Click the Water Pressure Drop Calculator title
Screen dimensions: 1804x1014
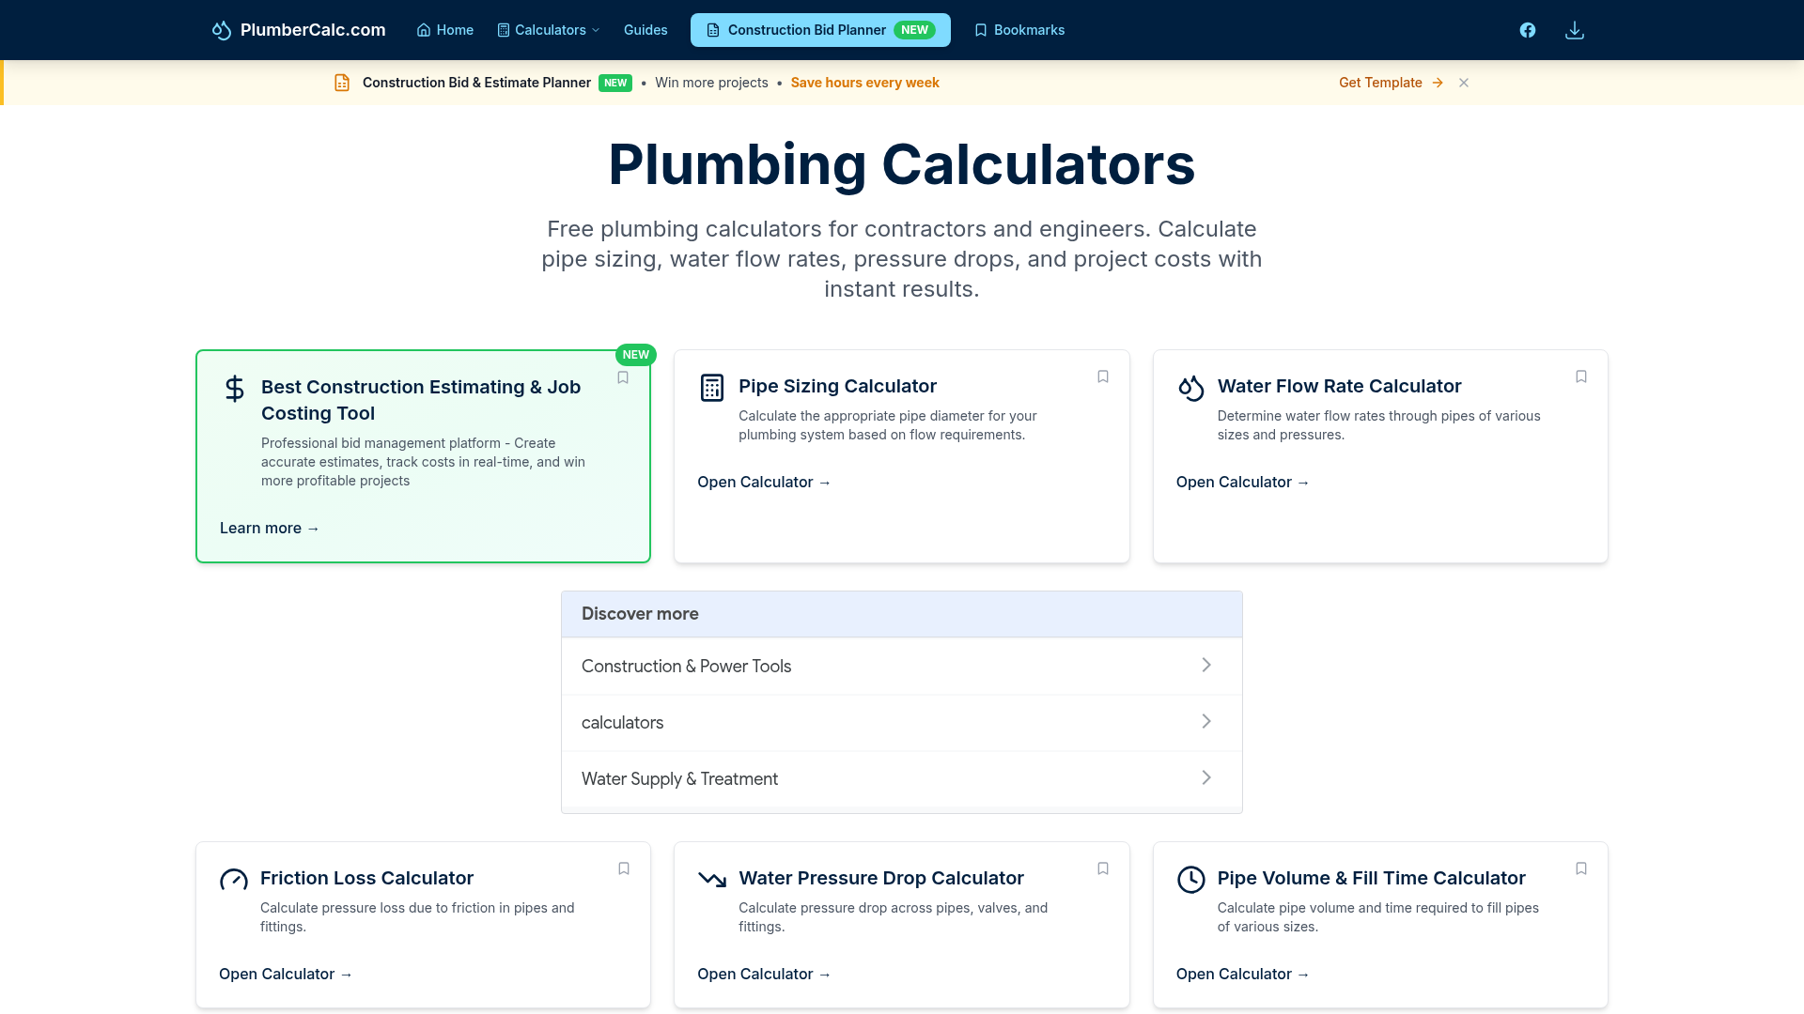[880, 878]
